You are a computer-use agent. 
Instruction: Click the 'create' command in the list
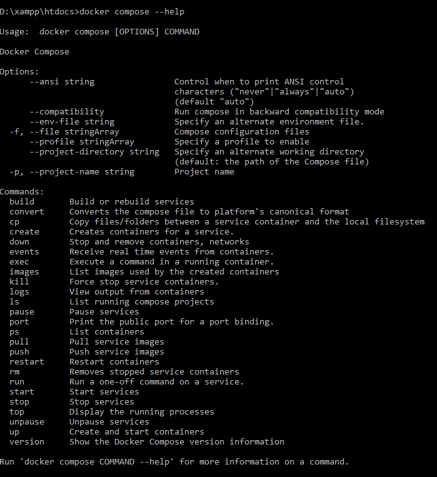click(x=24, y=232)
